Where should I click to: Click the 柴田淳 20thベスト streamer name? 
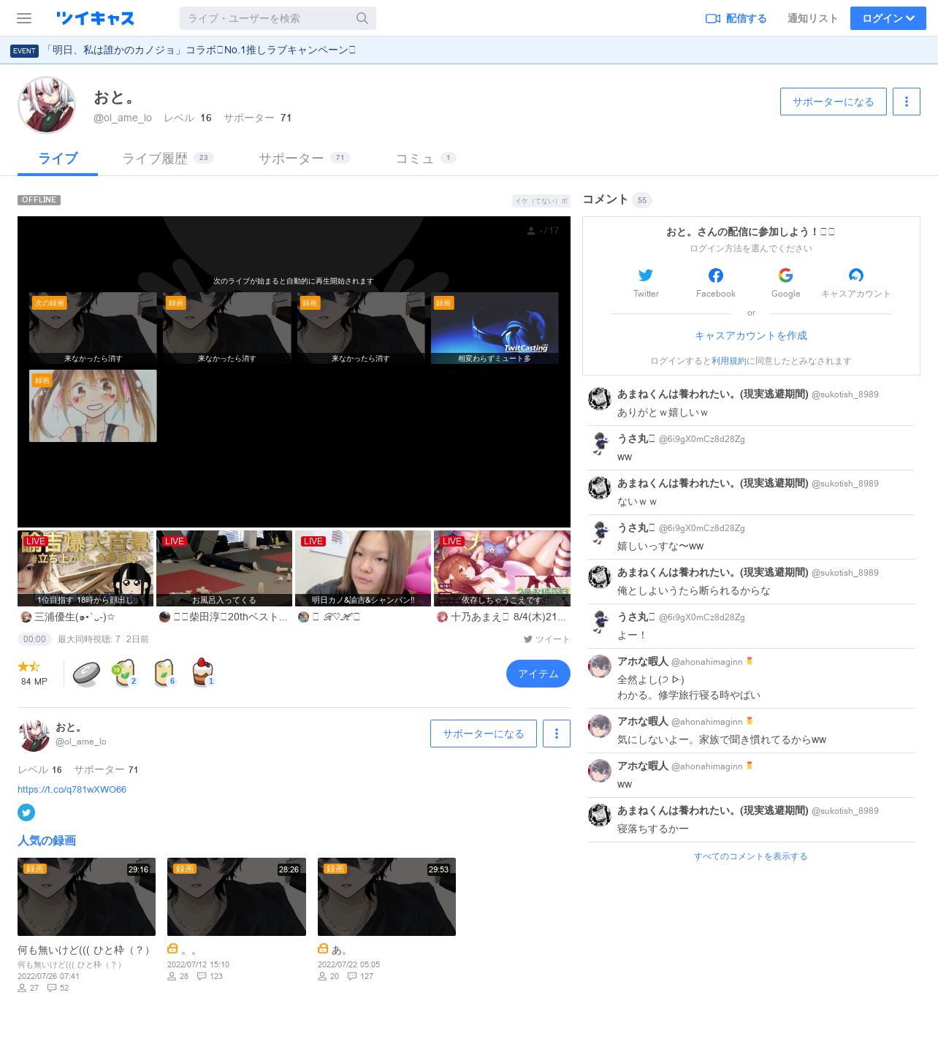click(x=230, y=617)
